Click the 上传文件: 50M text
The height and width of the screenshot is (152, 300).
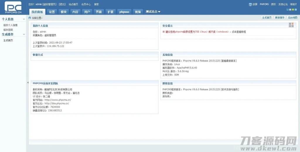coord(171,75)
